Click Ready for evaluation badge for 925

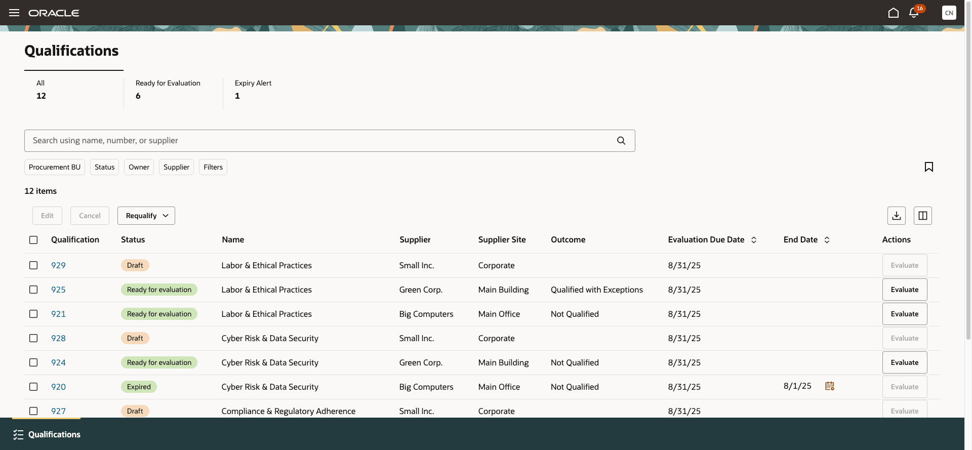[159, 290]
